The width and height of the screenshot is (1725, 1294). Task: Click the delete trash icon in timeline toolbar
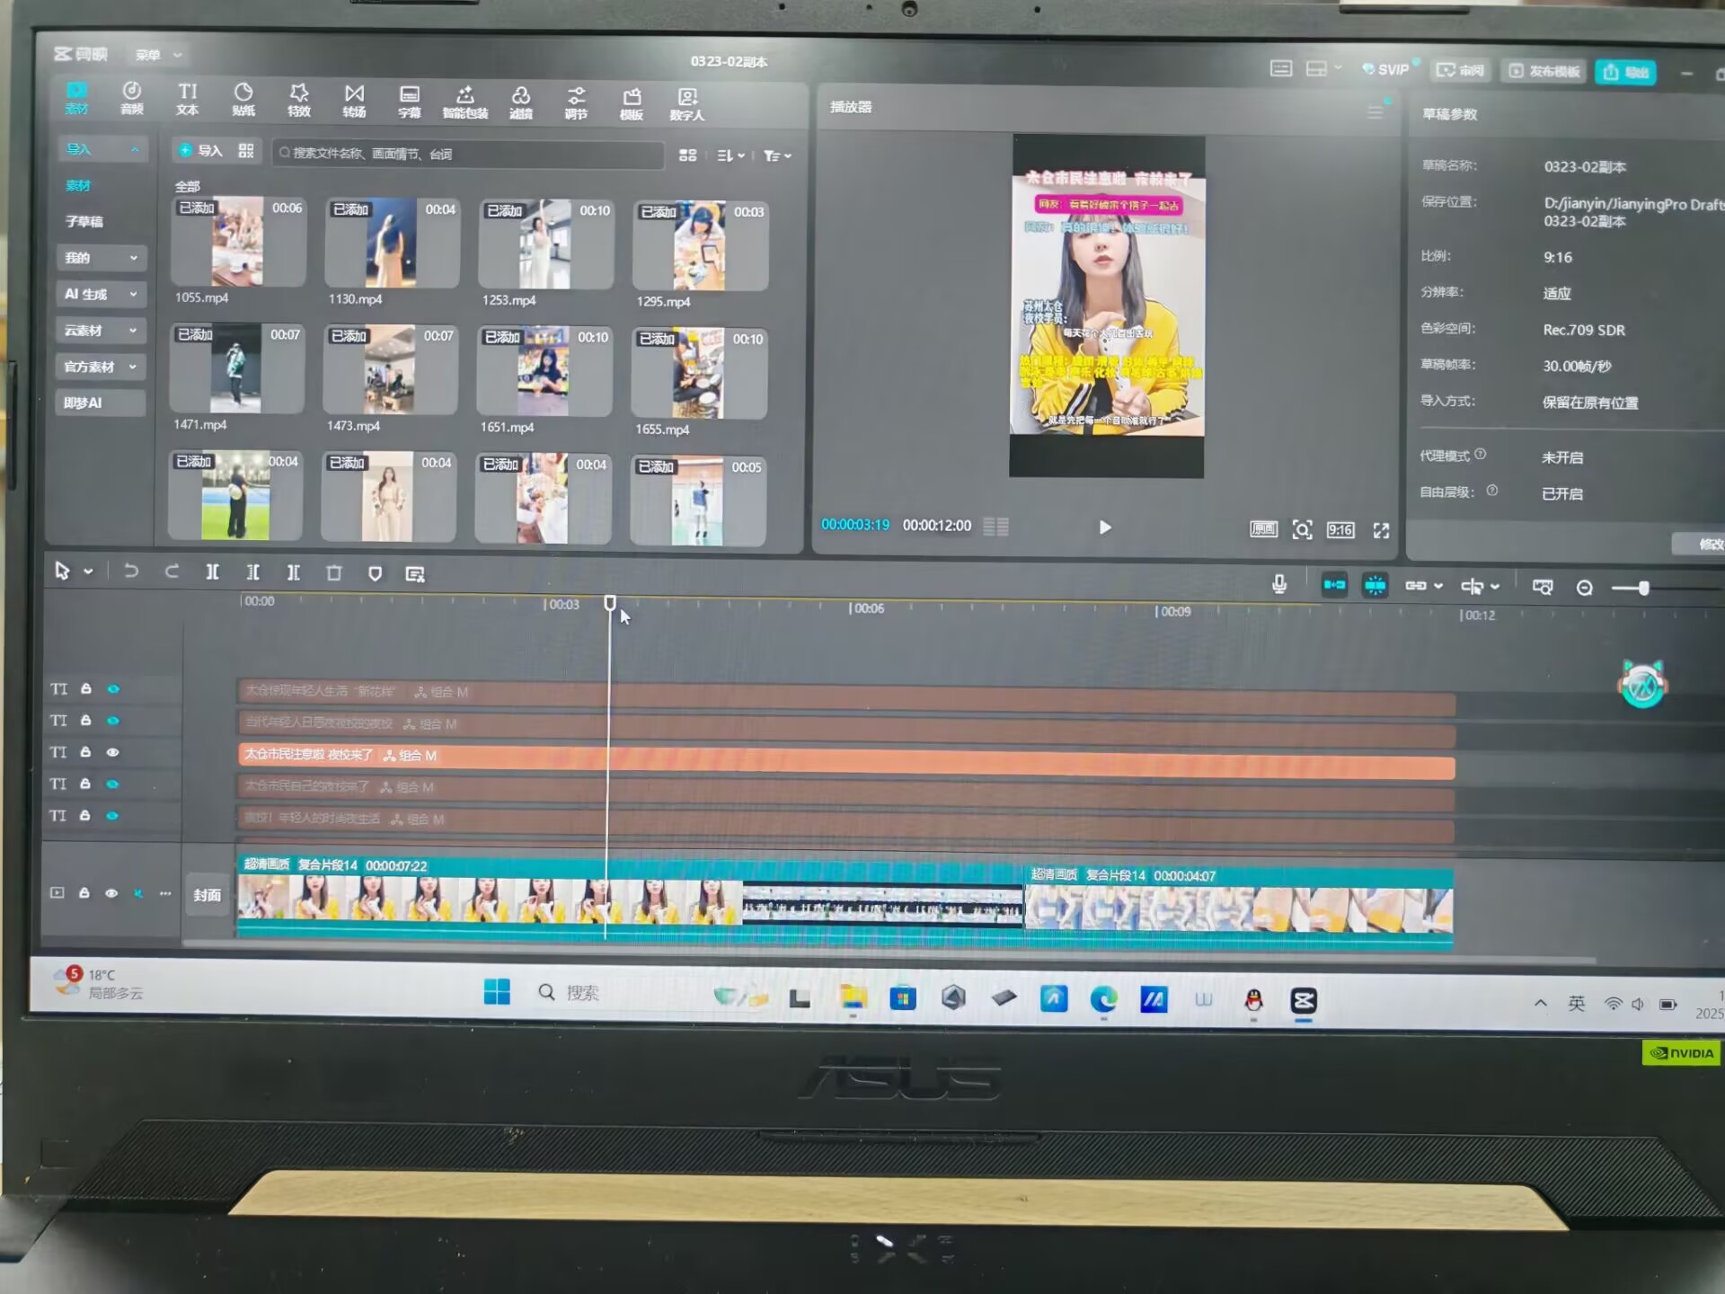[333, 573]
